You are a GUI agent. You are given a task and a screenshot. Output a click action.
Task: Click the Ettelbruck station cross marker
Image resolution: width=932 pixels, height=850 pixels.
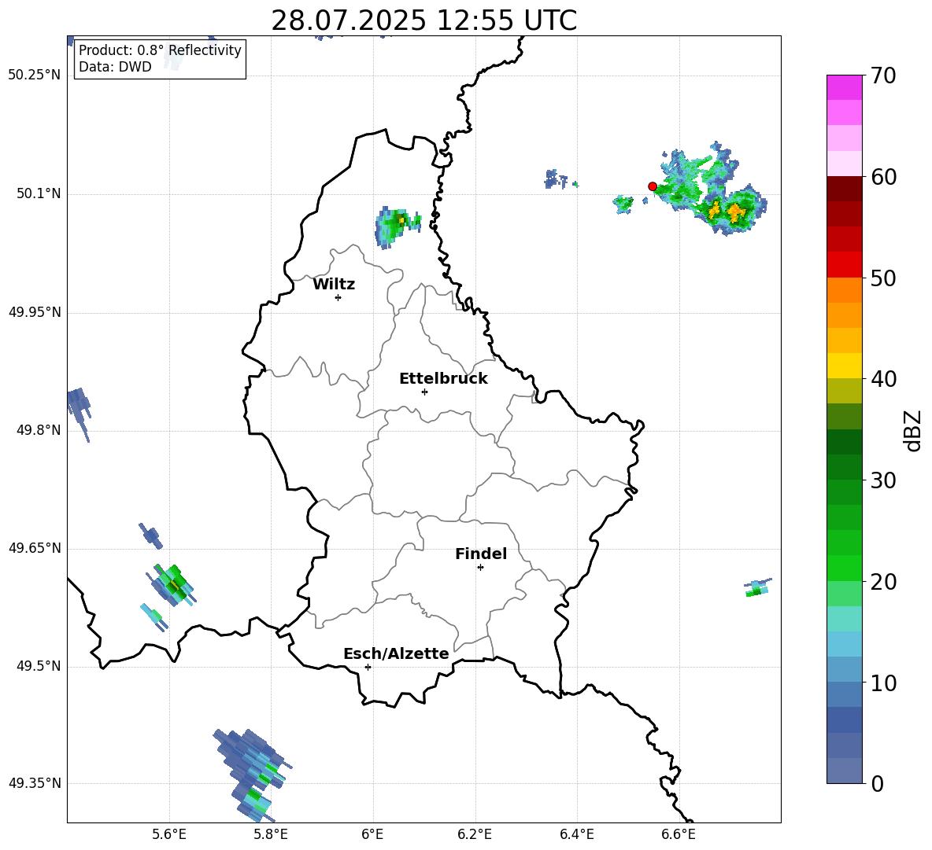(424, 392)
